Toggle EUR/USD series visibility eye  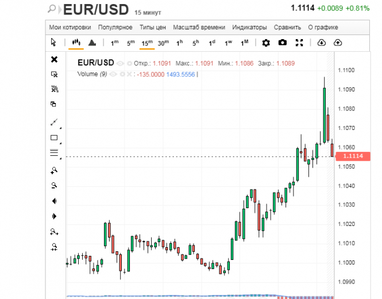(x=120, y=64)
